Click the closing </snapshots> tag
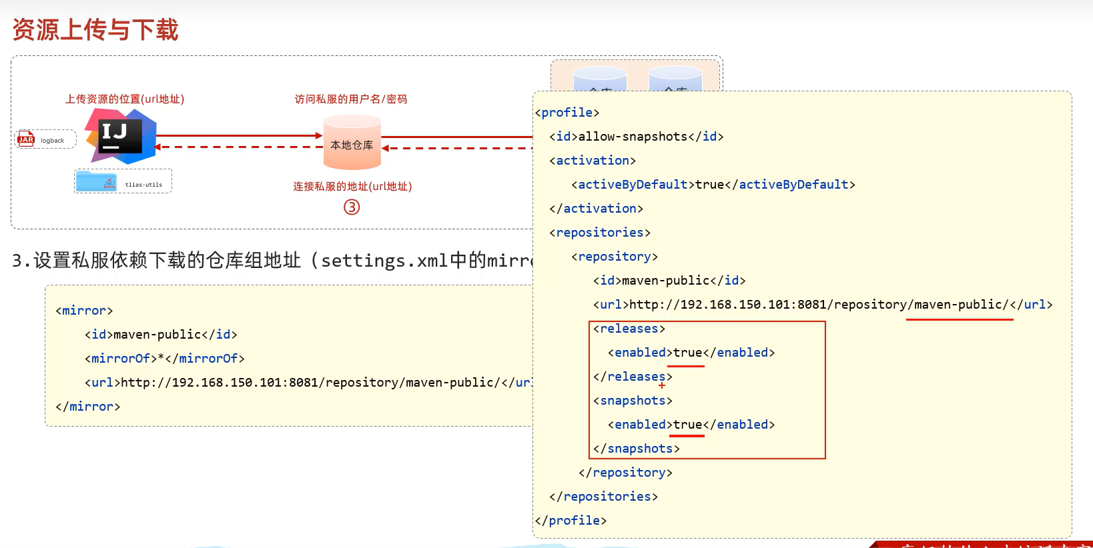The width and height of the screenshot is (1093, 548). coord(637,449)
